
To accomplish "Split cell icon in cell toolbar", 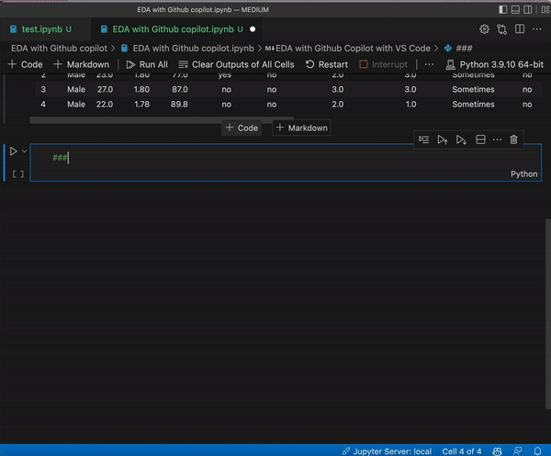I will pyautogui.click(x=480, y=139).
